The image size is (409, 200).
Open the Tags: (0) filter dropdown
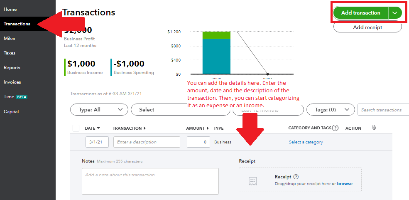point(331,110)
